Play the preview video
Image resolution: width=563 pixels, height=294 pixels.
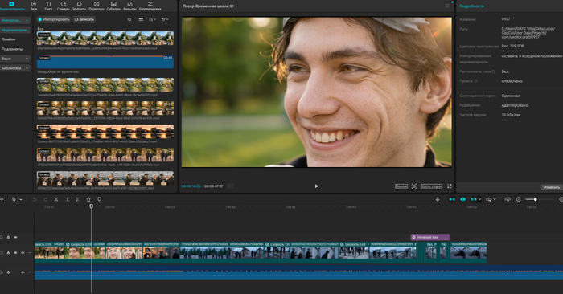(316, 186)
